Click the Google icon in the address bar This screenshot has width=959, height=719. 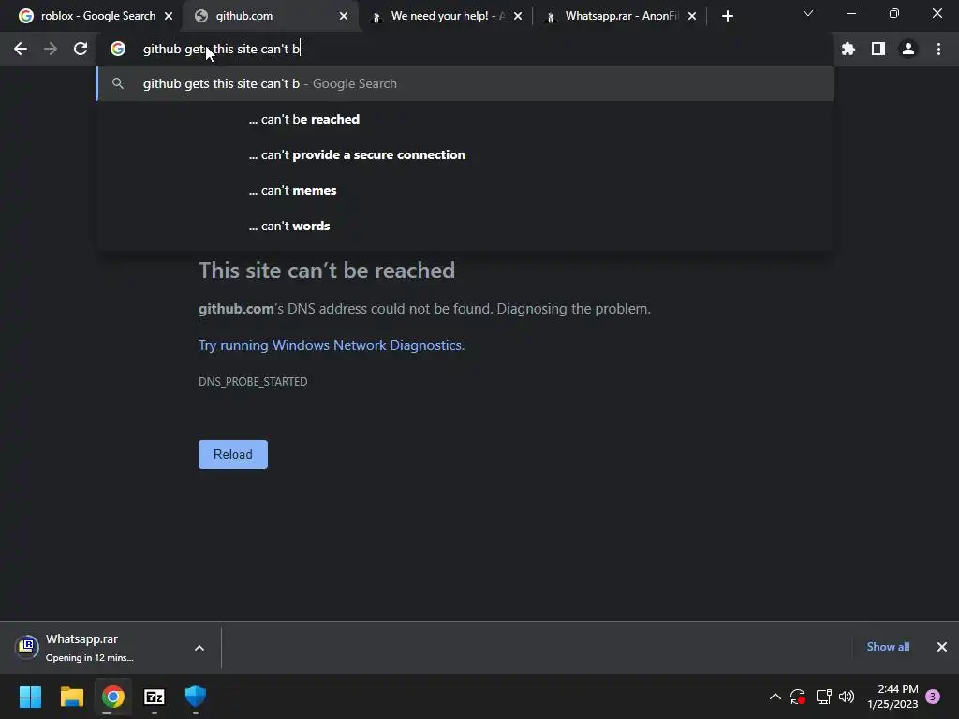pyautogui.click(x=118, y=49)
